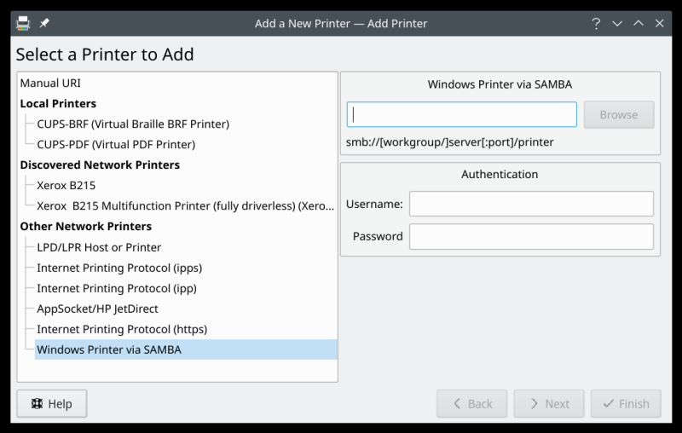Choose AppSocket/HP JetDirect option
Viewport: 682px width, 433px height.
[97, 309]
